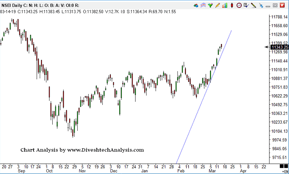This screenshot has width=289, height=174.
Task: Click the colored cubes icon in the chart toolbar
Action: coord(196,6)
